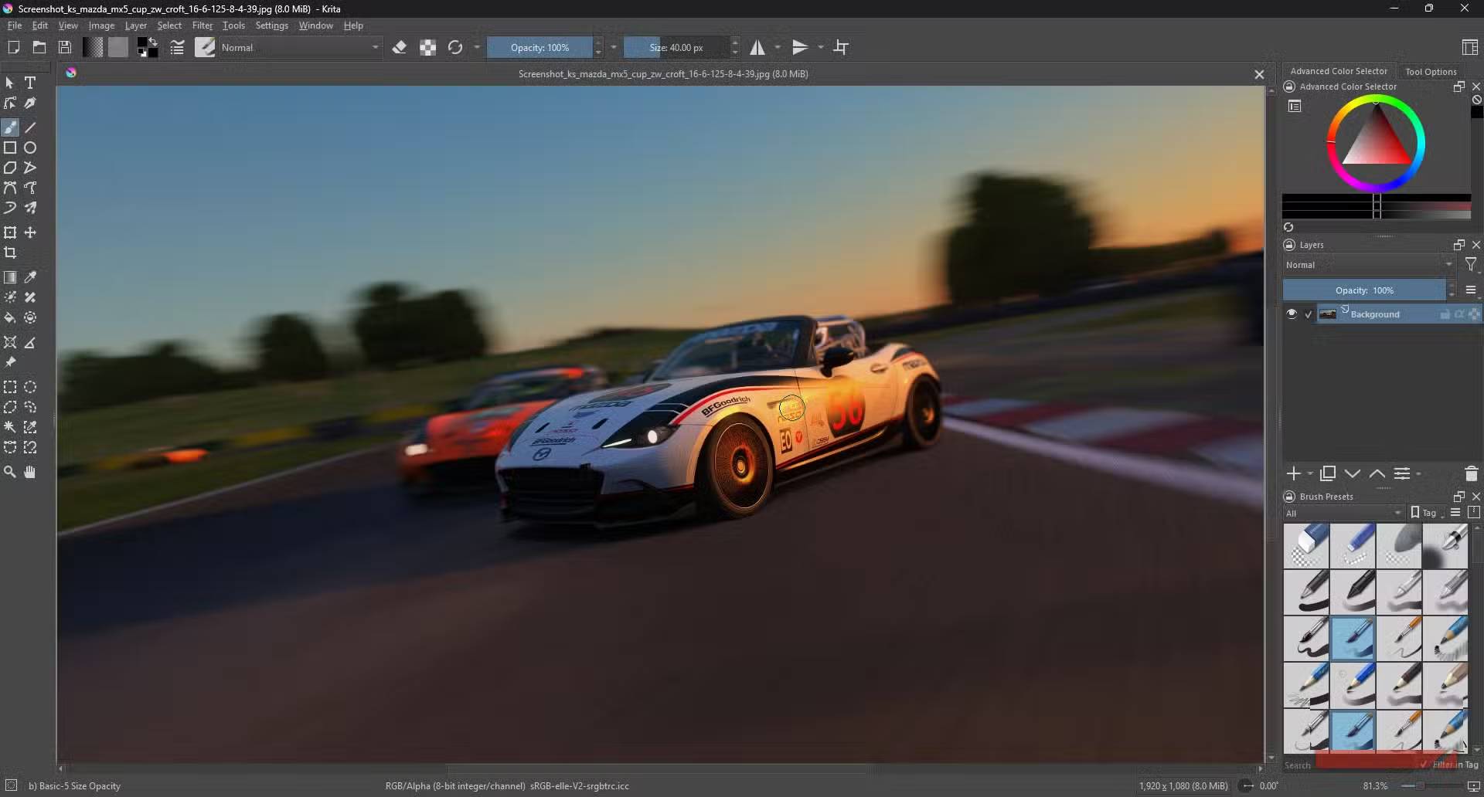Switch to the Tool Options tab

1430,71
